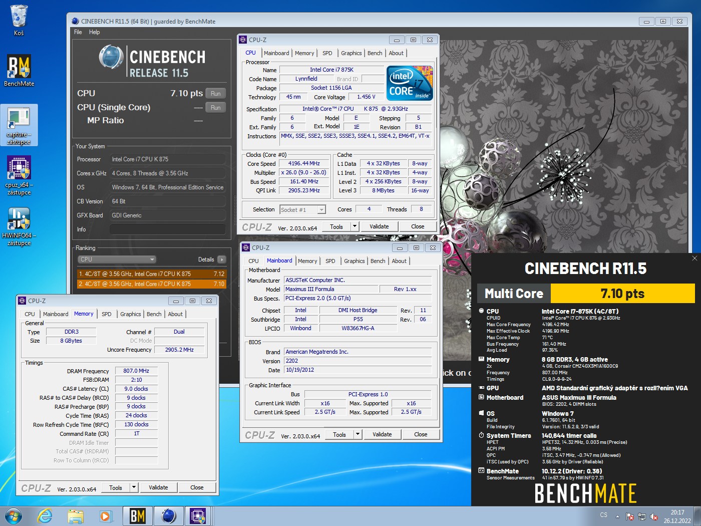Run the CPU Single Core test
This screenshot has height=526, width=701.
click(x=216, y=108)
